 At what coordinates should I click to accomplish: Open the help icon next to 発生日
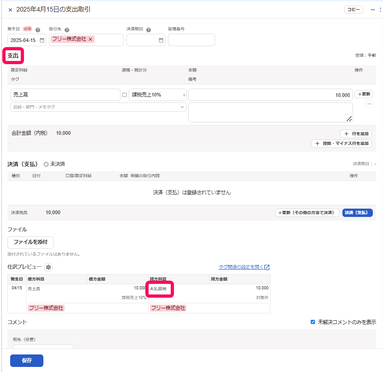[38, 30]
